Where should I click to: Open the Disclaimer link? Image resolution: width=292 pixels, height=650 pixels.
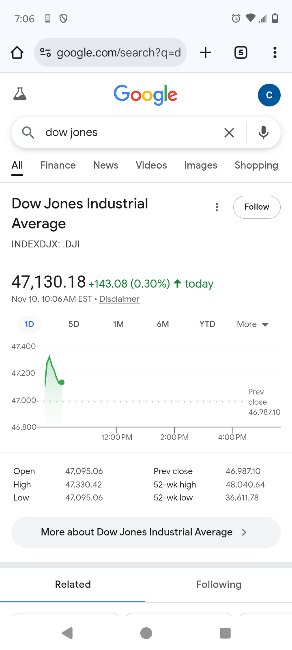click(119, 299)
